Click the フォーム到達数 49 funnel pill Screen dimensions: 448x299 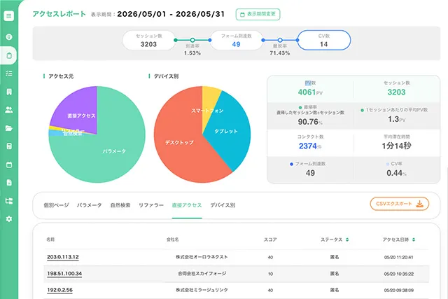pos(237,41)
